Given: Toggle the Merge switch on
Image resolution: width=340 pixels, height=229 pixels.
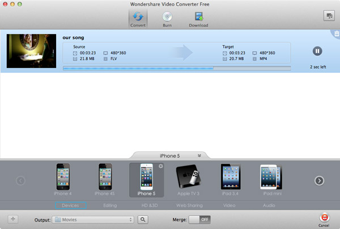Looking at the screenshot, I should pos(199,219).
